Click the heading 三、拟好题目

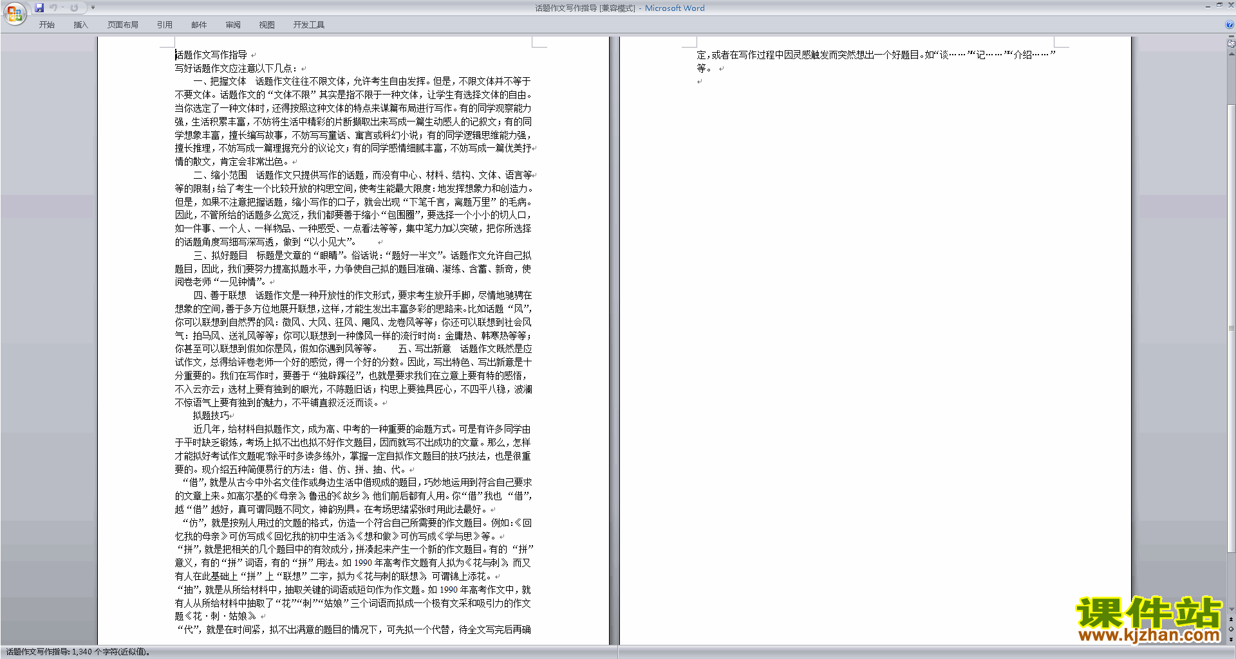tap(220, 255)
